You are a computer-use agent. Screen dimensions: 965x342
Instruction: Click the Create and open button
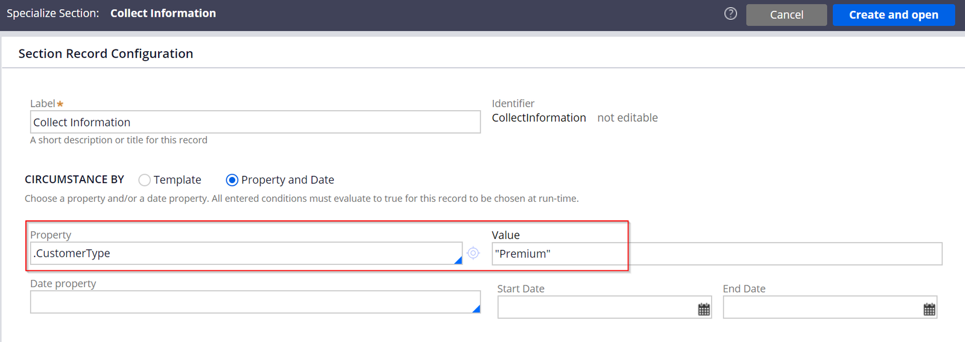(x=894, y=15)
